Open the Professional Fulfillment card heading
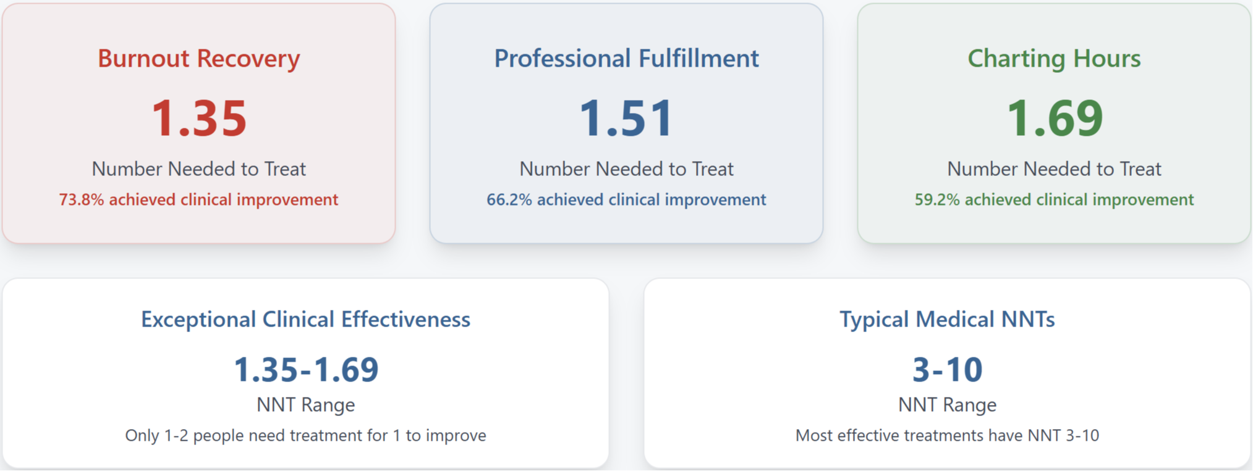Screen dimensions: 1253x471 [x=626, y=58]
